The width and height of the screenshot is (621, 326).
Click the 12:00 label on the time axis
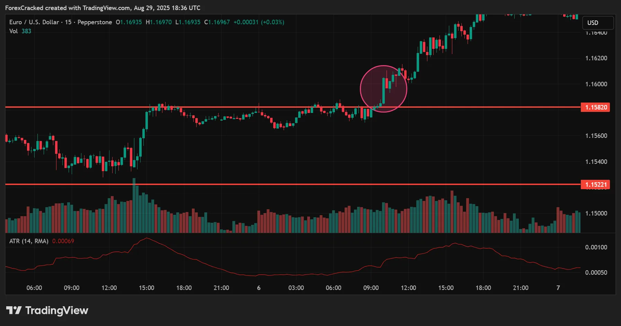[x=109, y=288]
